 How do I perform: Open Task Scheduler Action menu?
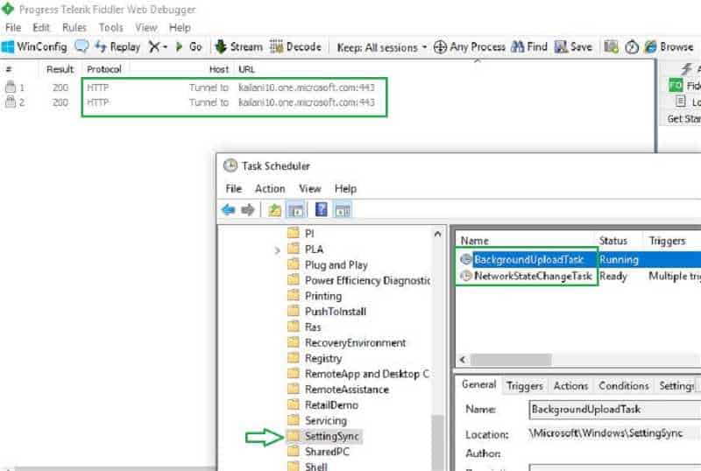[270, 188]
